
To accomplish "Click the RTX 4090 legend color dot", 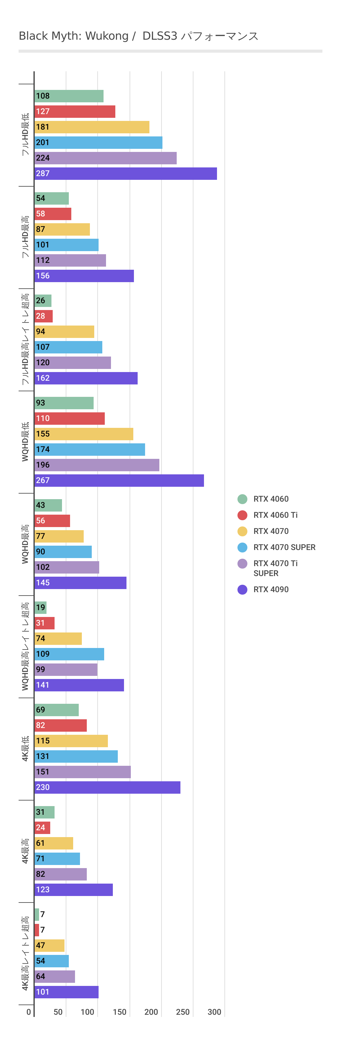I will pyautogui.click(x=242, y=589).
